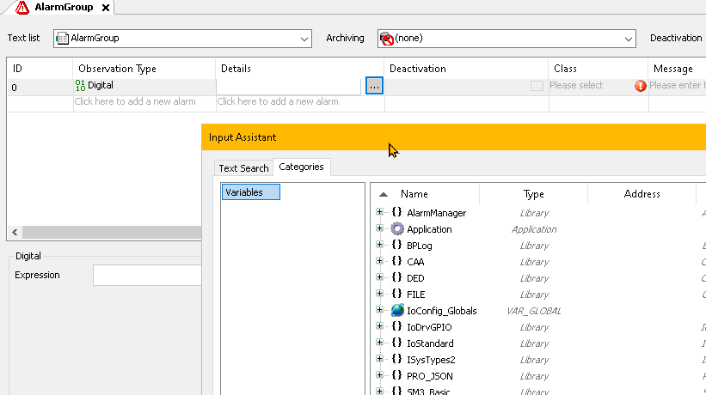Click the FILE library braces icon

pyautogui.click(x=396, y=294)
